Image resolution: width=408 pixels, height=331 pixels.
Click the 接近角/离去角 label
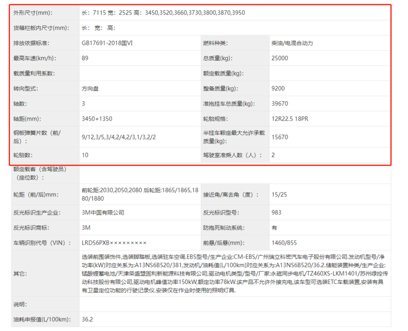coord(230,195)
